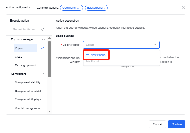Collapse the Pop up message group
190x133 pixels.
[x=43, y=39]
